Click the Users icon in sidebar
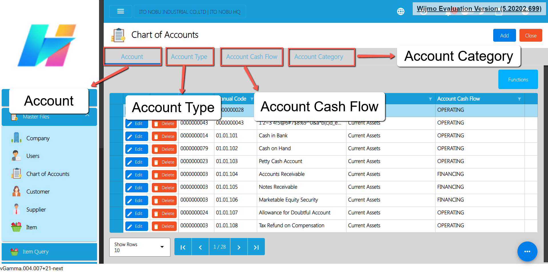 (16, 156)
